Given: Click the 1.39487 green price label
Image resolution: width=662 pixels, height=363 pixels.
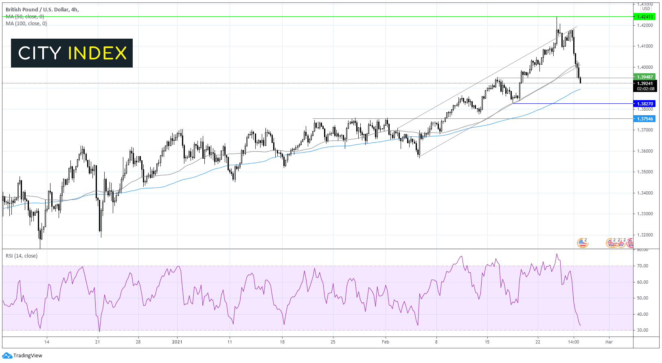Looking at the screenshot, I should click(x=644, y=77).
